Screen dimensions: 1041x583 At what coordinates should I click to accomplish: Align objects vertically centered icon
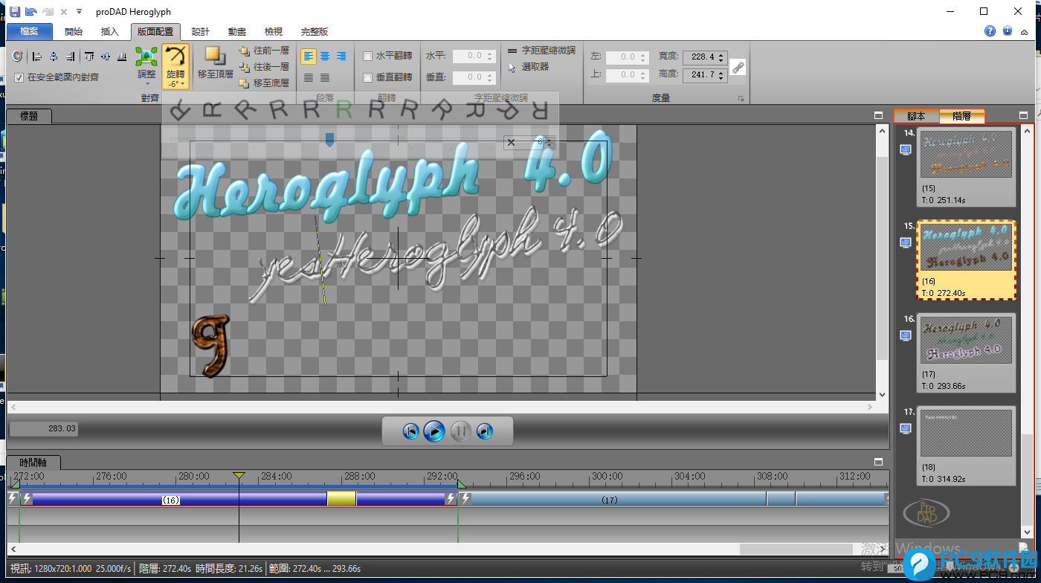coord(106,56)
